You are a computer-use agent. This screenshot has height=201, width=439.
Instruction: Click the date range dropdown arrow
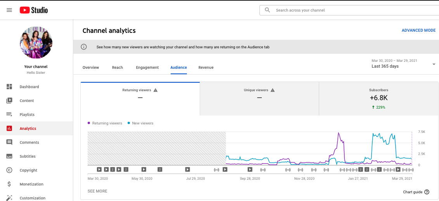434,64
